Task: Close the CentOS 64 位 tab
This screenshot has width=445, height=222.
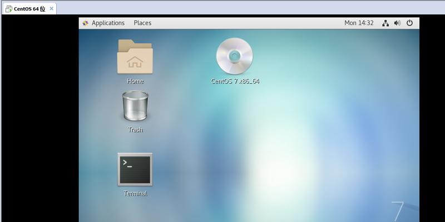Action: point(51,8)
